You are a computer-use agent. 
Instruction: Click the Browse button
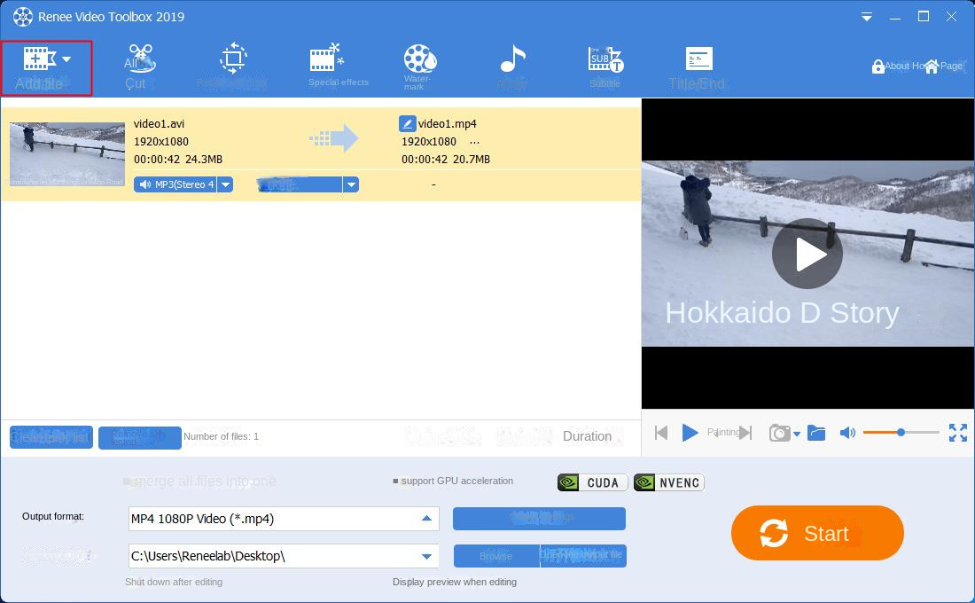pos(496,556)
